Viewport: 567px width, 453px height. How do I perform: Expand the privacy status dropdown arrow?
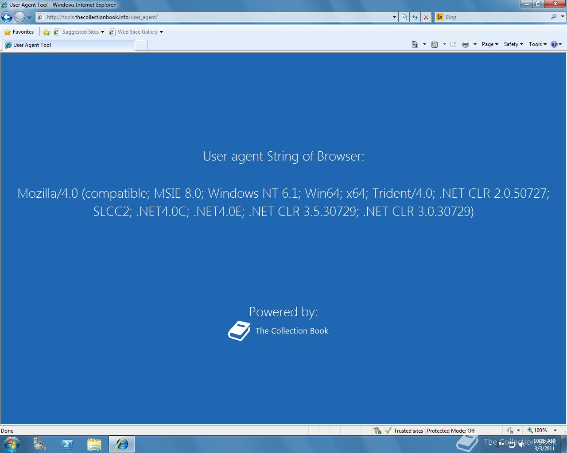pos(518,430)
